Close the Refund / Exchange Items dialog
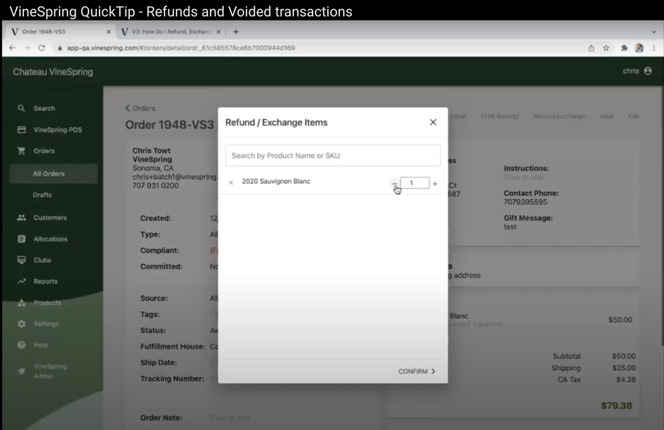This screenshot has height=430, width=664. (433, 122)
